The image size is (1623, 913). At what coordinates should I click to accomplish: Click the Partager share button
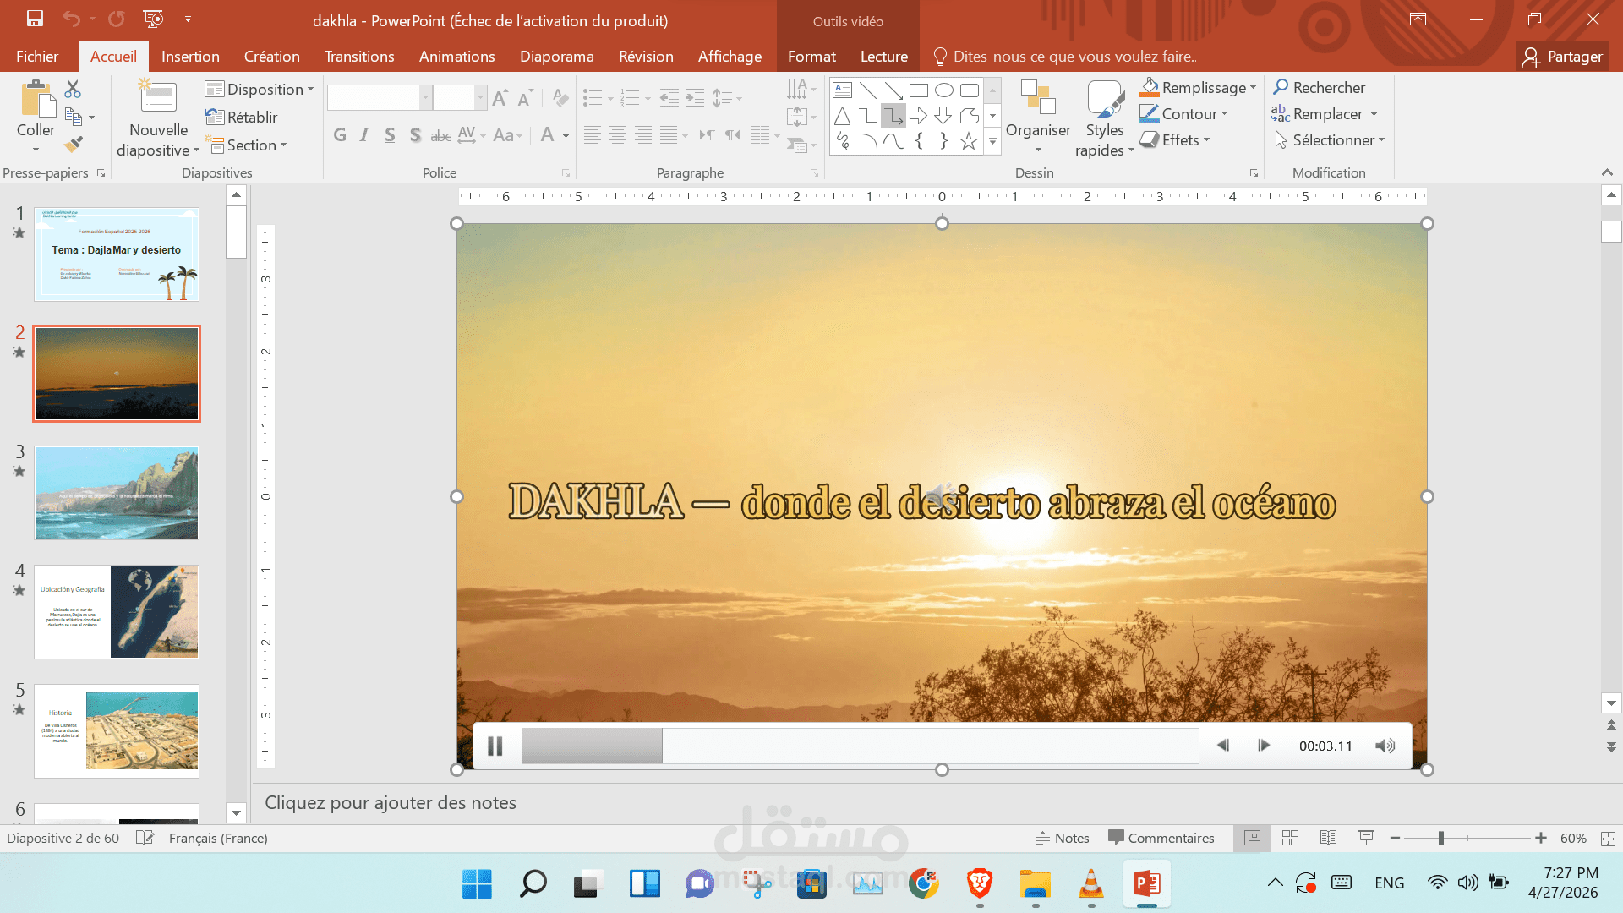(x=1563, y=57)
